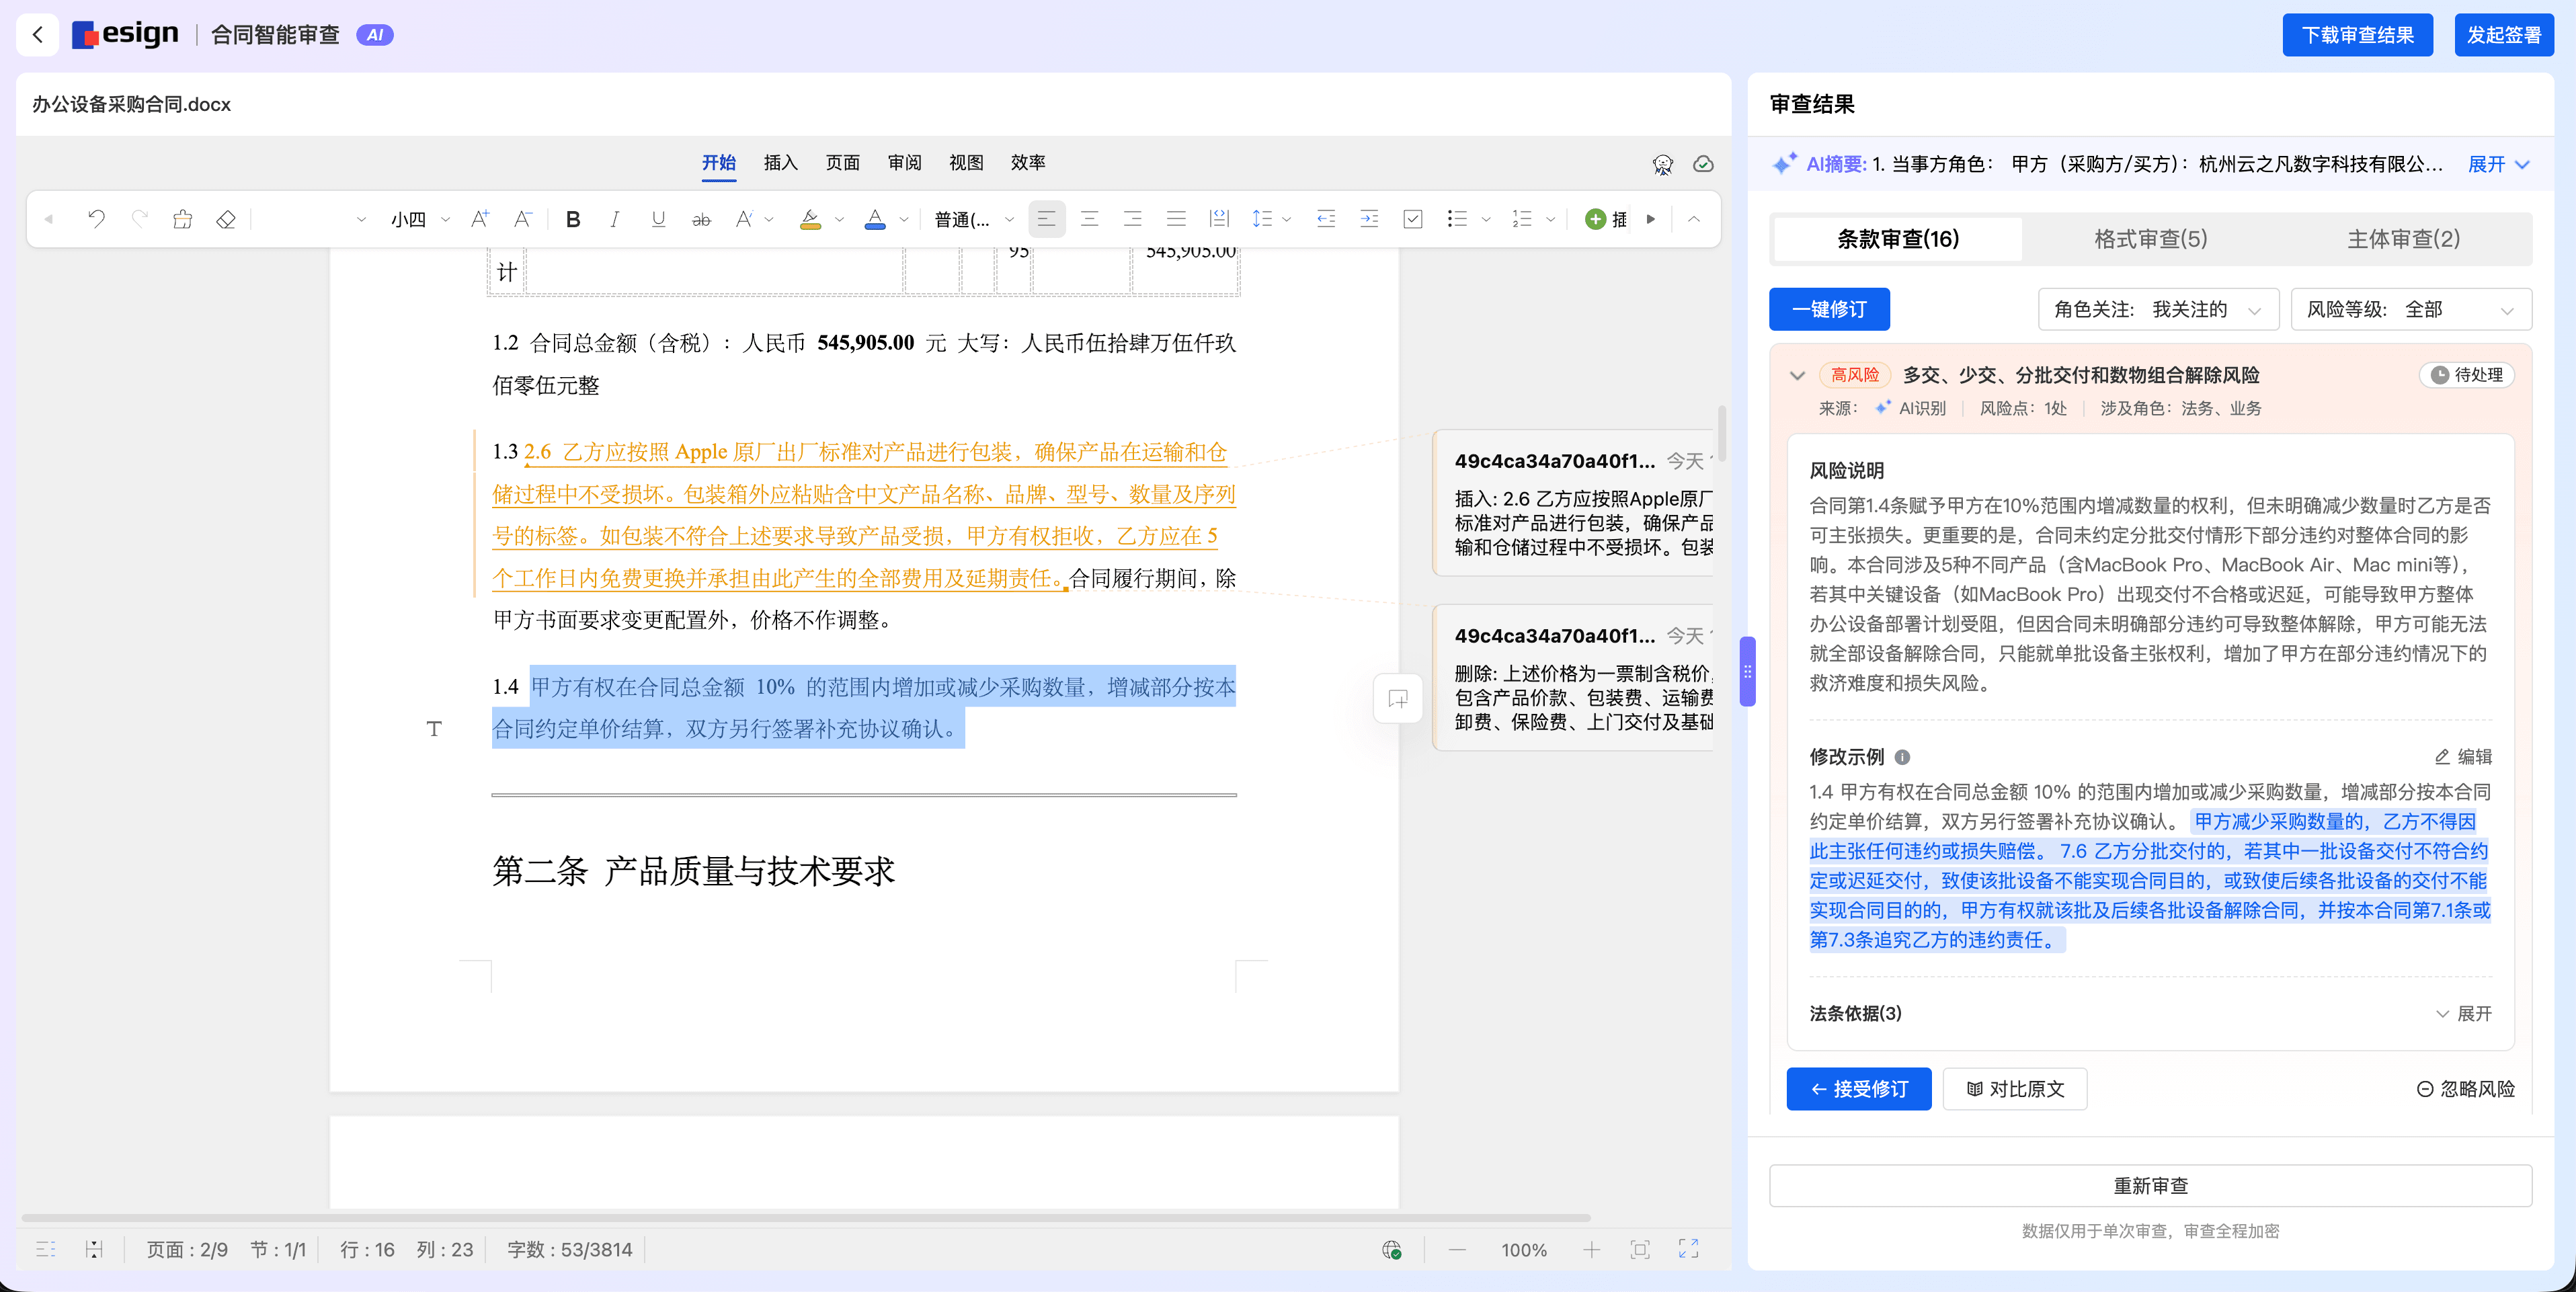Image resolution: width=2576 pixels, height=1292 pixels.
Task: Select the format painter brush
Action: tap(182, 219)
